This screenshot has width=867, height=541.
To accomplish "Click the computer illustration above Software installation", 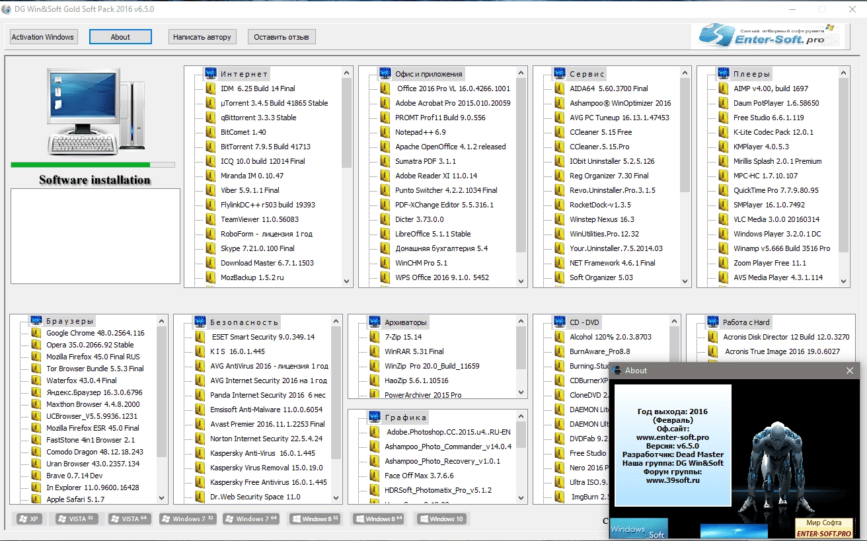I will tap(96, 111).
